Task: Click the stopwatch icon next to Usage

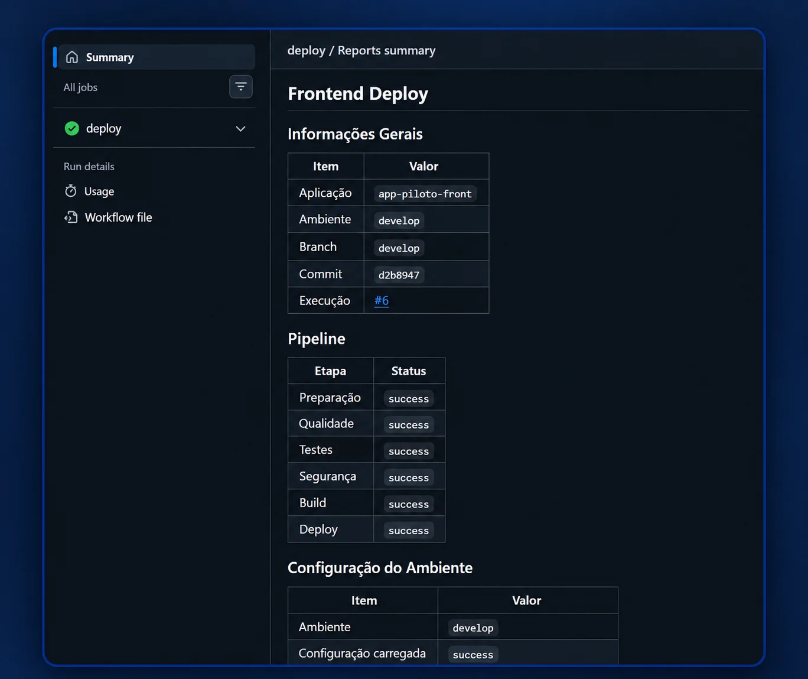Action: pos(71,191)
